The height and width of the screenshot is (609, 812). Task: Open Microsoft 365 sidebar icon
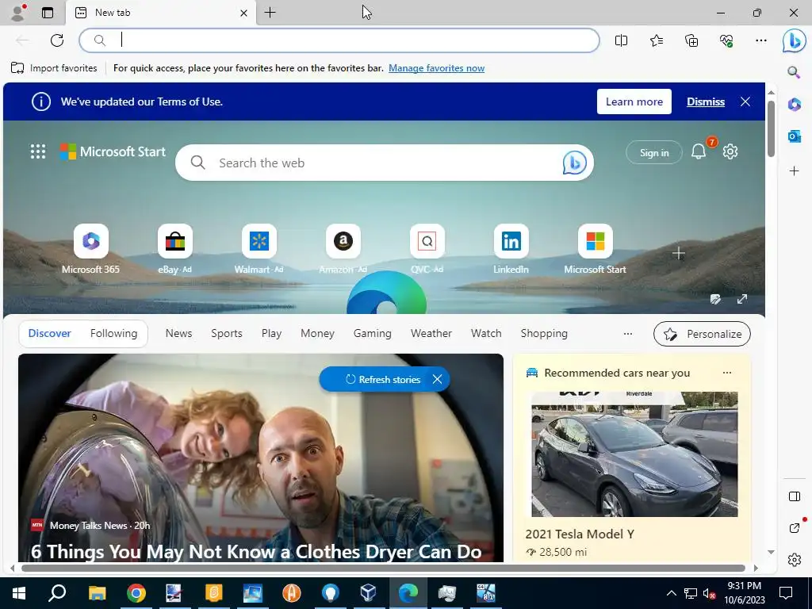coord(794,104)
